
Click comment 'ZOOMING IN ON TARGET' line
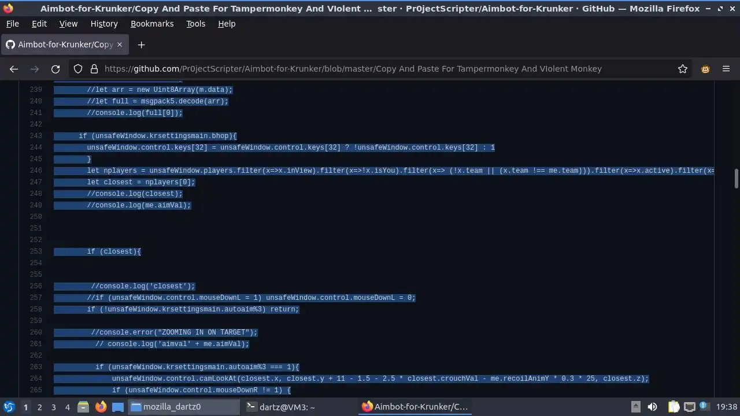[x=174, y=332]
